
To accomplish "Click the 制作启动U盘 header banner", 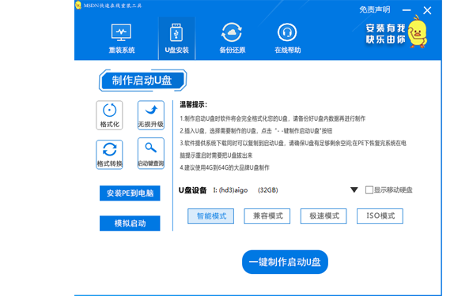I will [x=142, y=81].
